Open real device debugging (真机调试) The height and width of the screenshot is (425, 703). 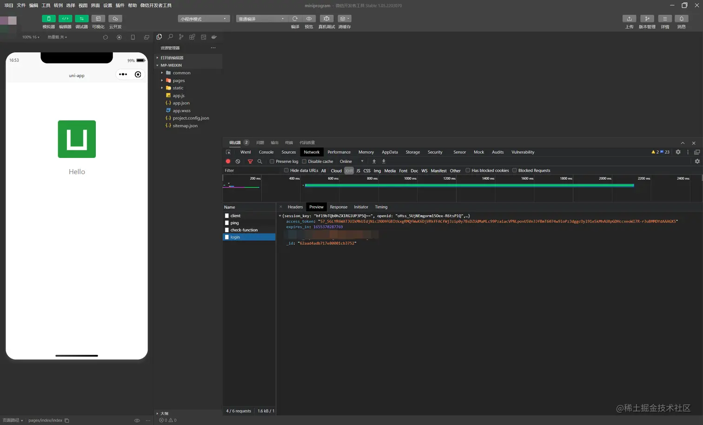[326, 19]
